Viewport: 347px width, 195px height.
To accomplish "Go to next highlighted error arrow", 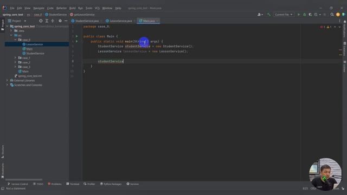I will coord(339,27).
